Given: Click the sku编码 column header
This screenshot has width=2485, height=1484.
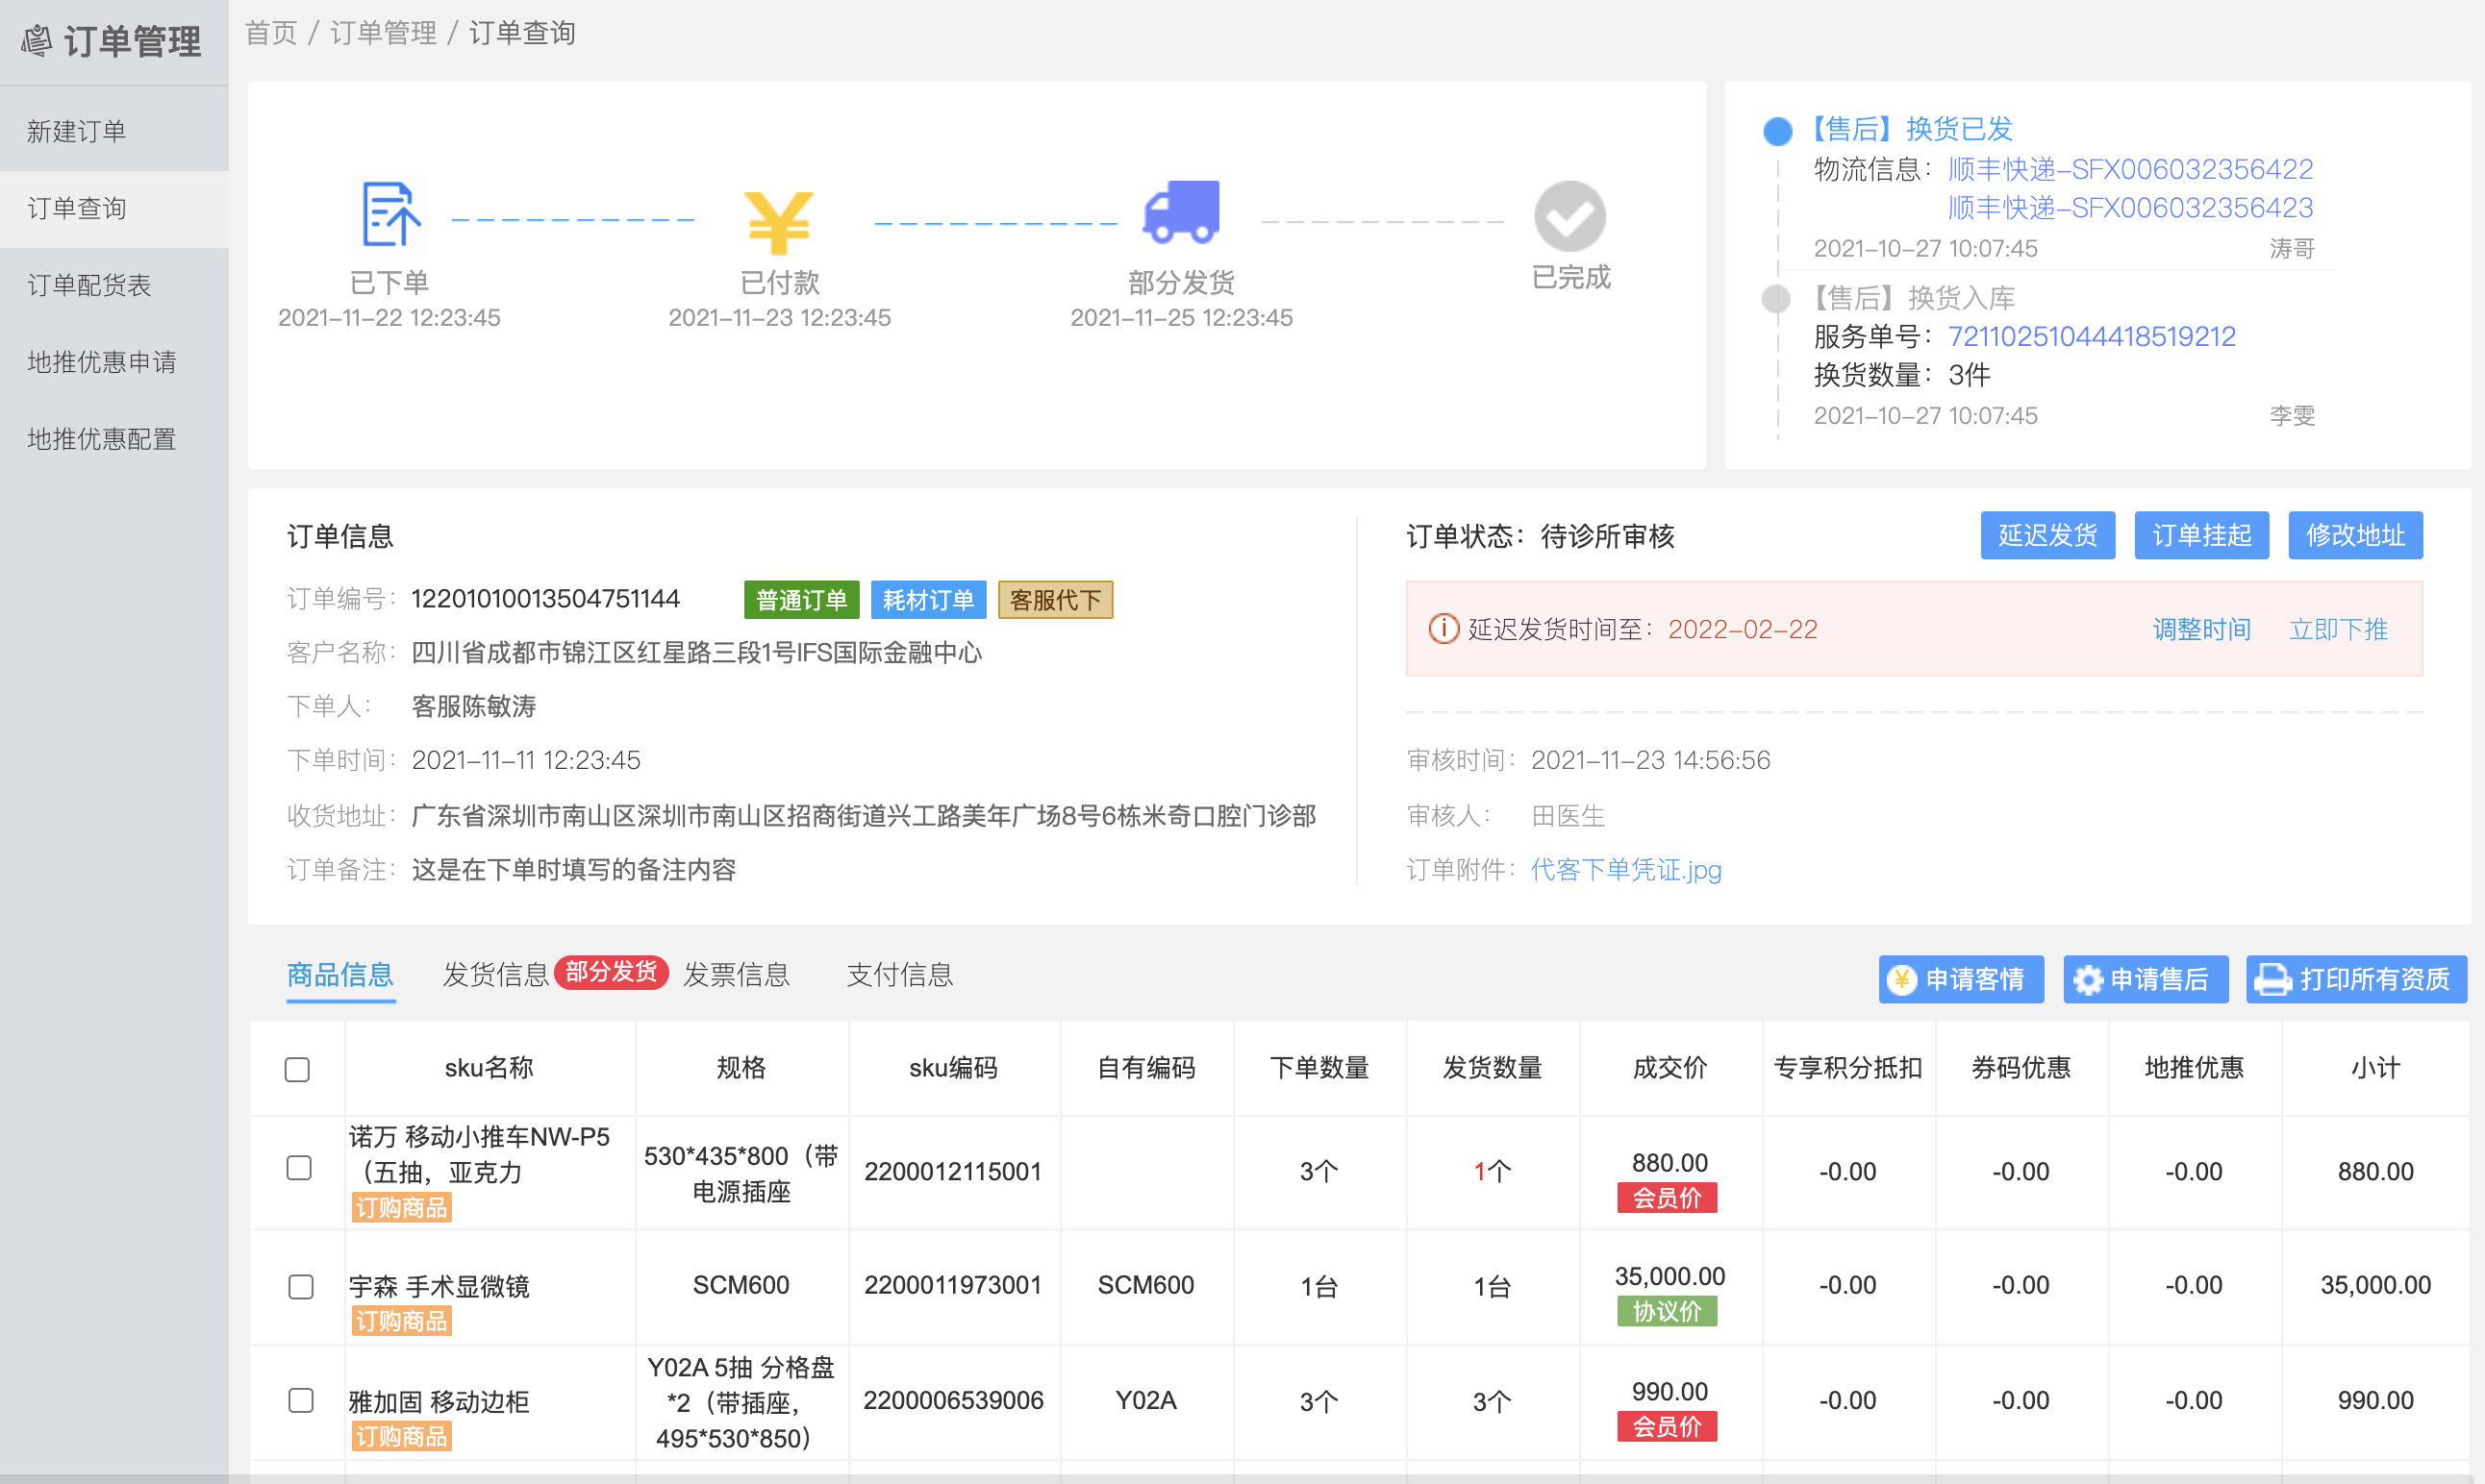Looking at the screenshot, I should (953, 1068).
